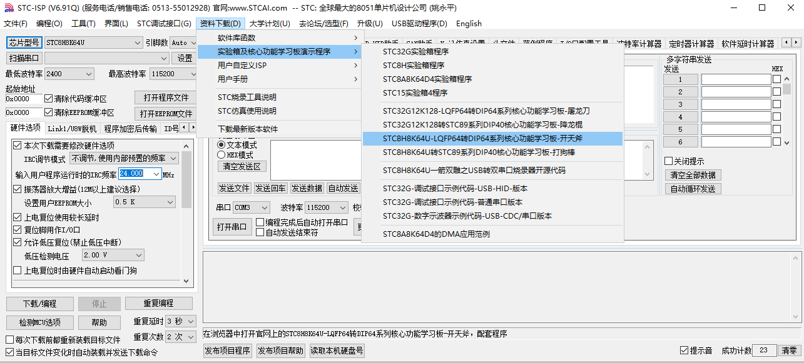Toggle 每次下载前都重新装载目标文件 checkbox
This screenshot has width=804, height=363.
click(x=9, y=340)
